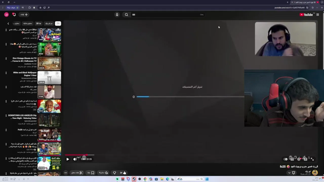Share the video with the arrow button
Viewport: 324px width, 182px height.
pyautogui.click(x=104, y=173)
